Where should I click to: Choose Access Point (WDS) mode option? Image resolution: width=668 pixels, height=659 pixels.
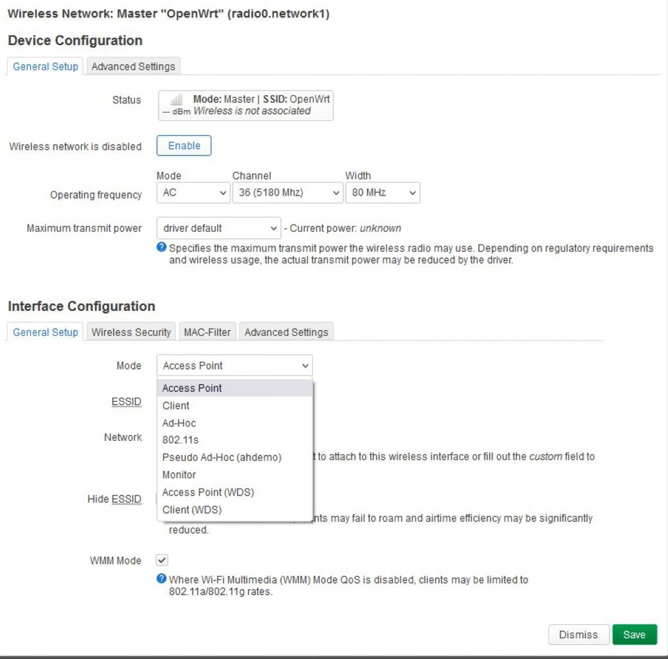click(x=235, y=492)
